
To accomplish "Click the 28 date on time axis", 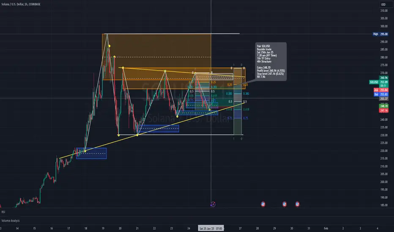I will point(257,229).
